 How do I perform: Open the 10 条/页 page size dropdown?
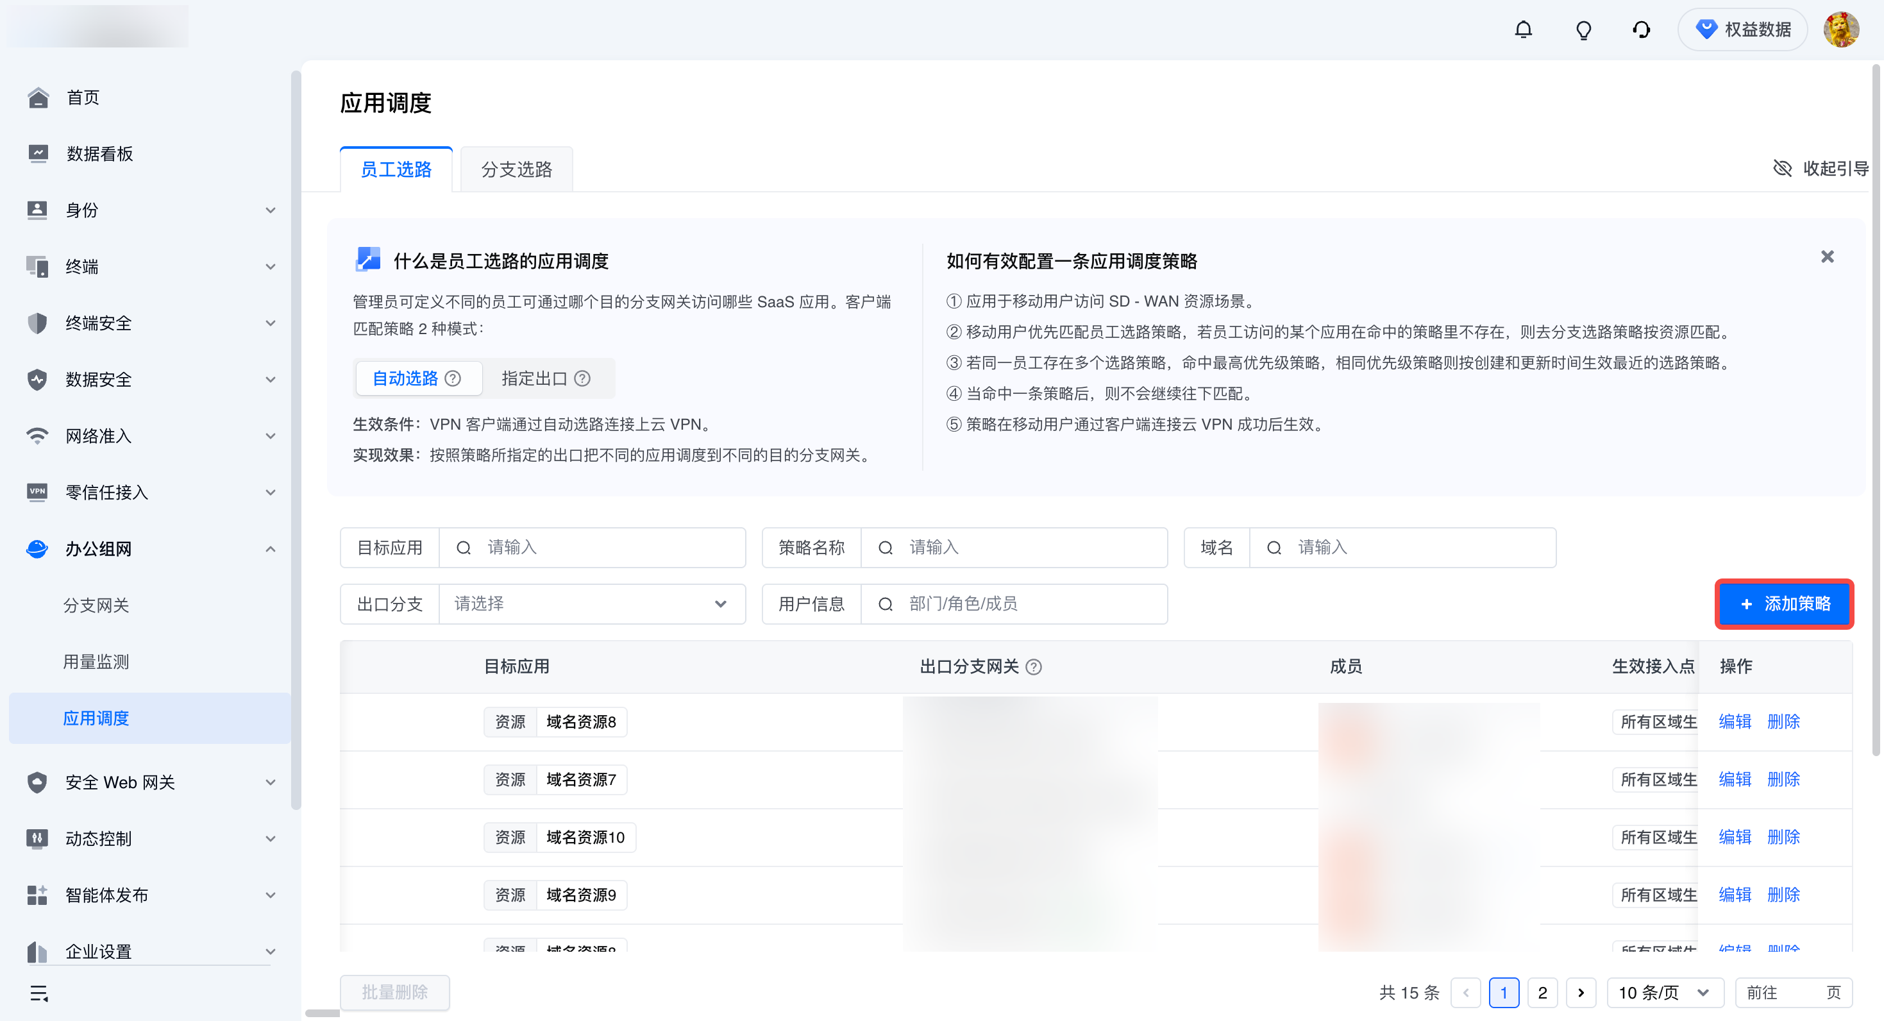click(x=1665, y=993)
